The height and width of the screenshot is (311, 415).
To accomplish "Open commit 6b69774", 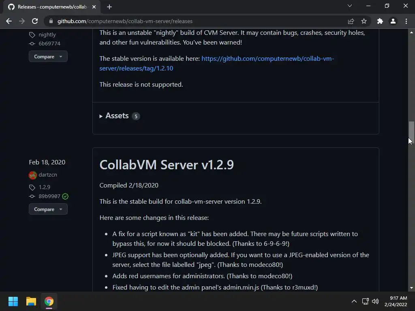I will click(x=49, y=44).
